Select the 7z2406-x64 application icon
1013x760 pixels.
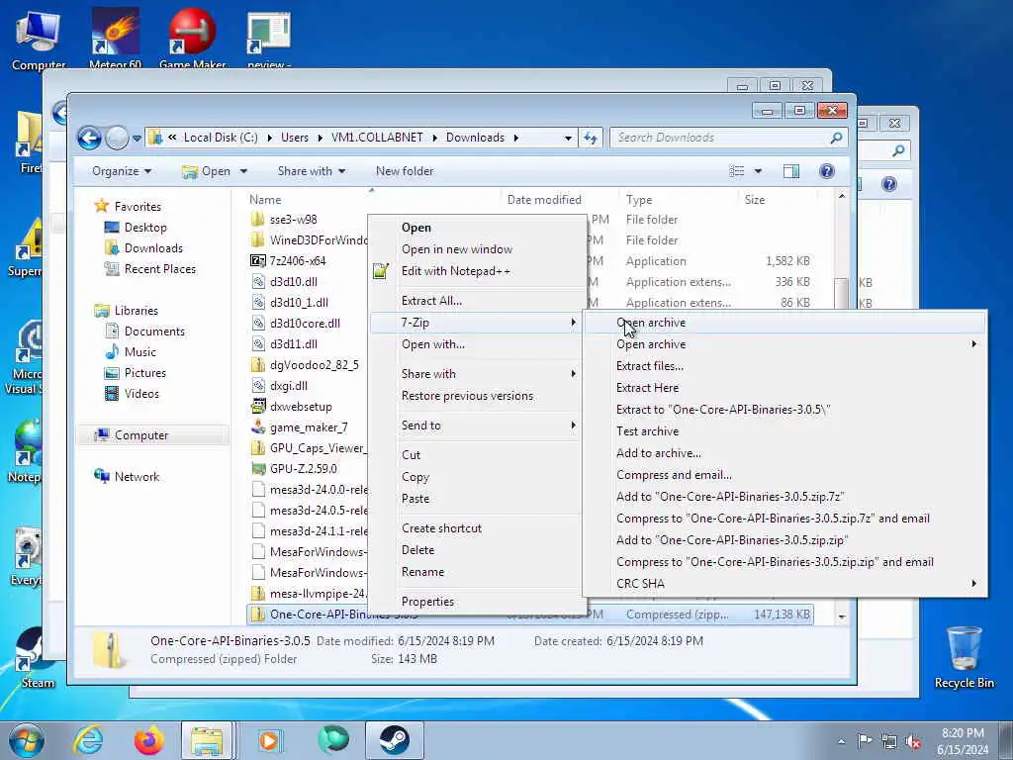coord(258,261)
